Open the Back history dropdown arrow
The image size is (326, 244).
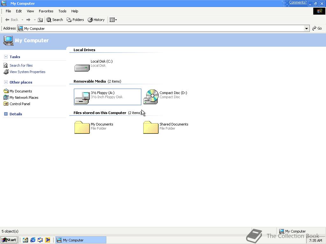(22, 20)
